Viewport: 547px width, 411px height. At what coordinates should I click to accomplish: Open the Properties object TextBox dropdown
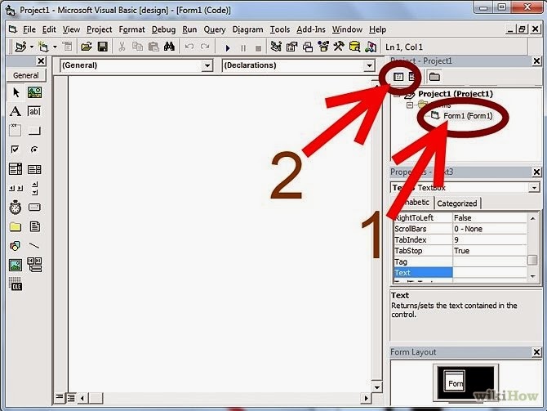pos(534,188)
